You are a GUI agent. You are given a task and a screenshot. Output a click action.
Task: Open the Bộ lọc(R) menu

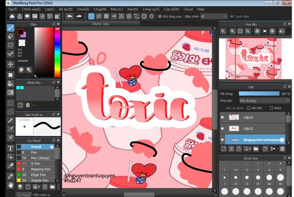tap(66, 9)
